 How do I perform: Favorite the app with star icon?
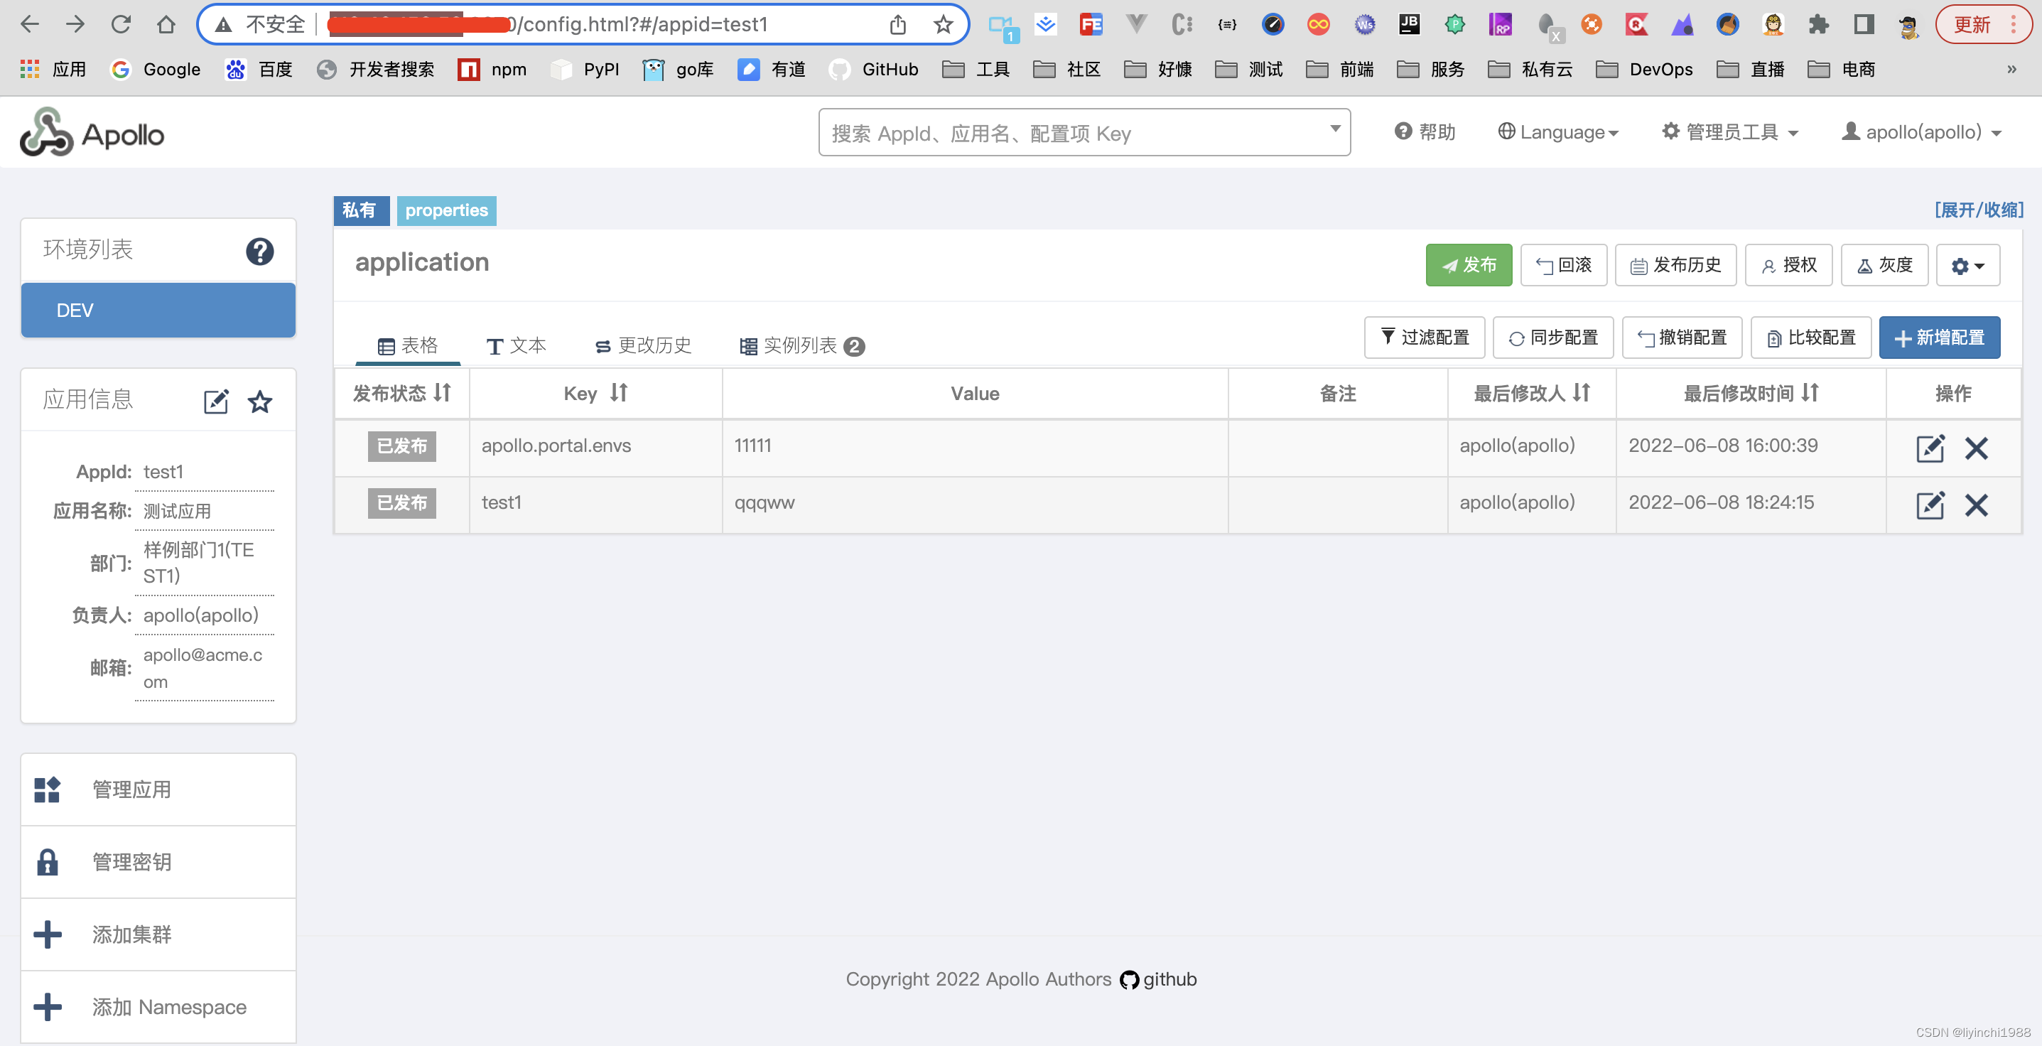point(260,401)
